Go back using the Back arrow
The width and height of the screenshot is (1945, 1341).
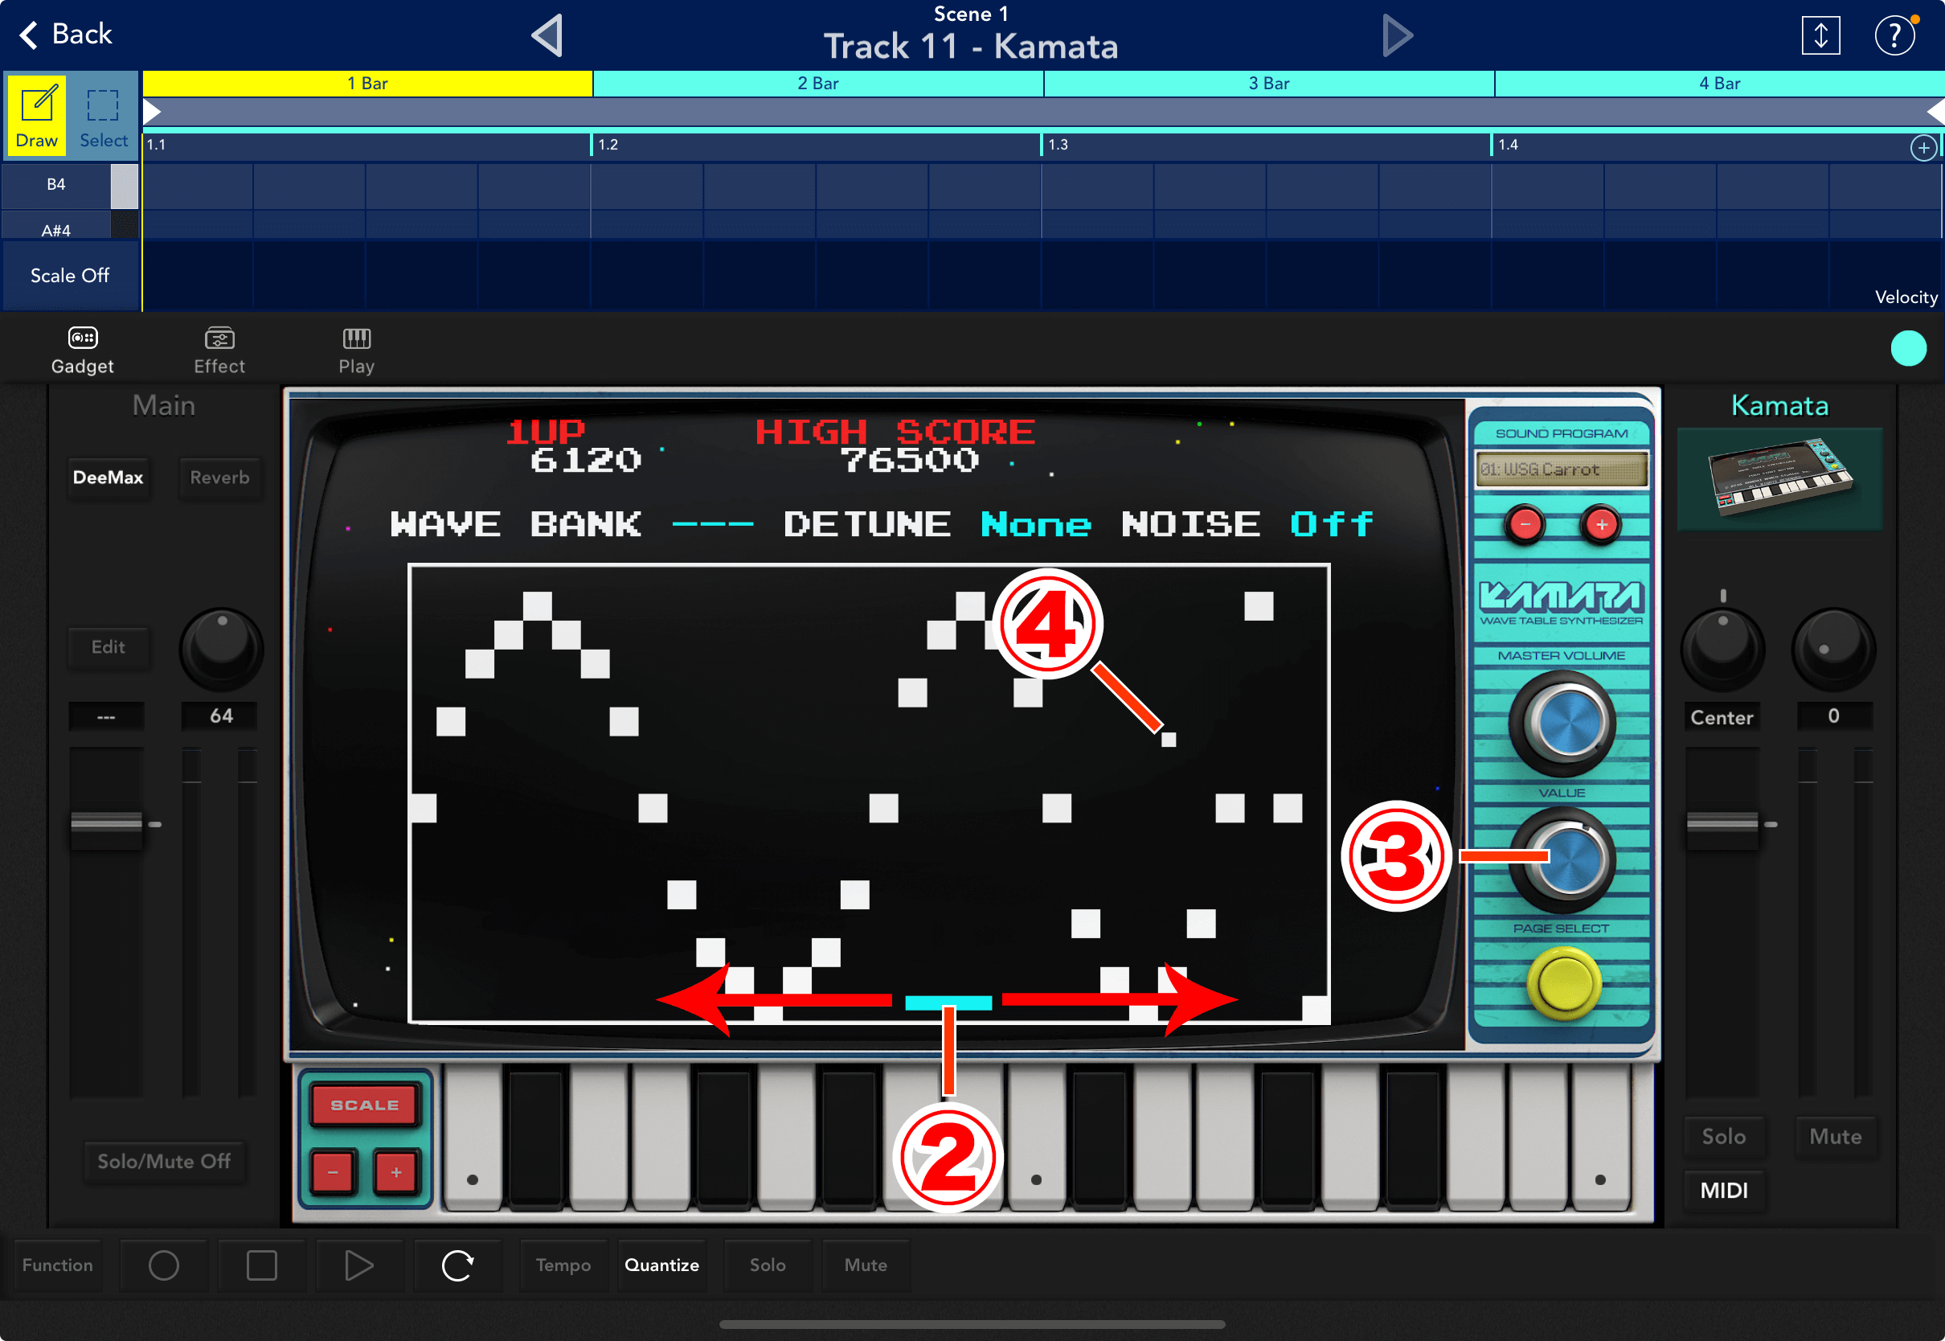click(x=64, y=35)
